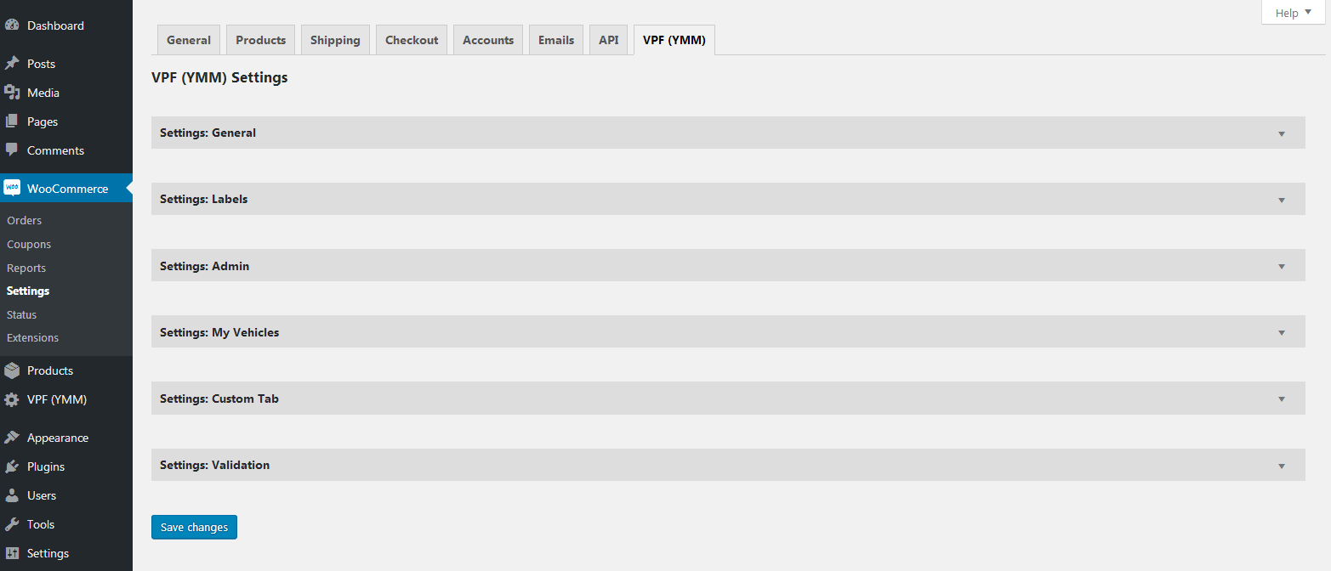Image resolution: width=1331 pixels, height=571 pixels.
Task: Click the Comments speech bubble icon
Action: click(12, 150)
